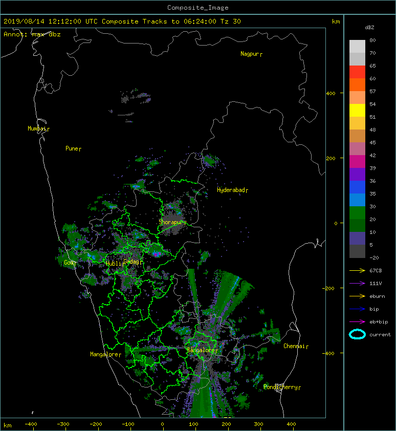Select the 'current' legend label
Viewport: 396px width, 431px height.
coord(380,335)
